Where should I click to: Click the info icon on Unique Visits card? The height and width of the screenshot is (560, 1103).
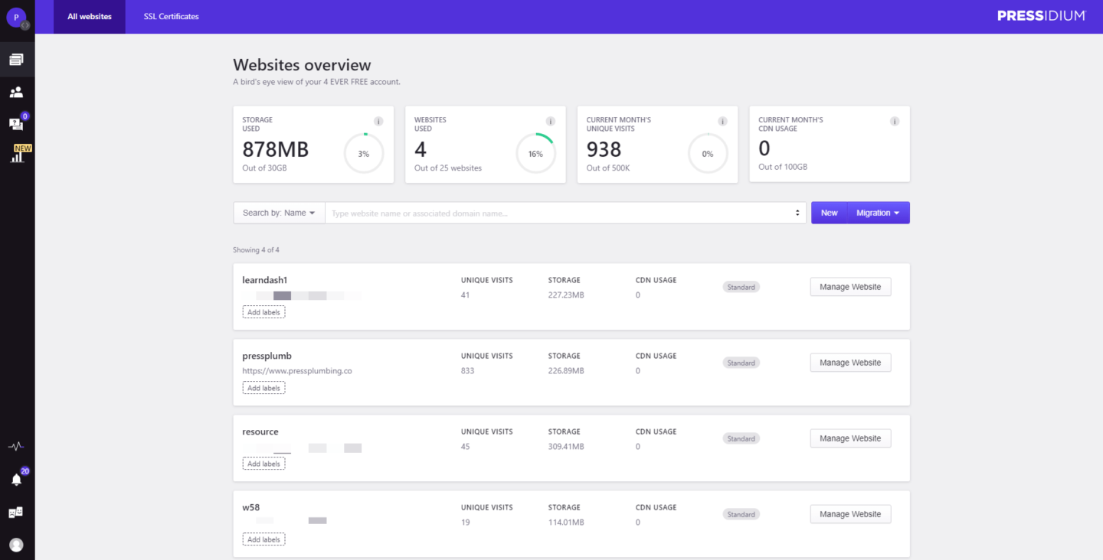tap(722, 122)
